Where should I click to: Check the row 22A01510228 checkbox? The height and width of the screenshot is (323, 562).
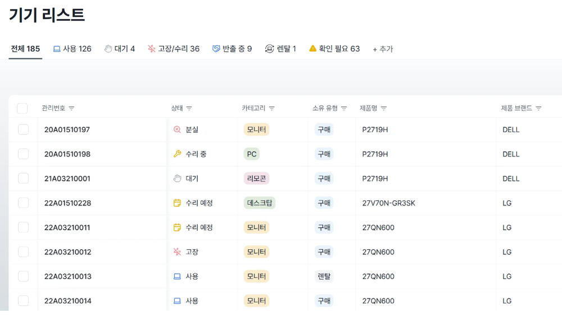(x=23, y=203)
